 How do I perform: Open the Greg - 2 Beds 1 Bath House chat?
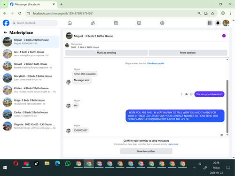tap(30, 102)
